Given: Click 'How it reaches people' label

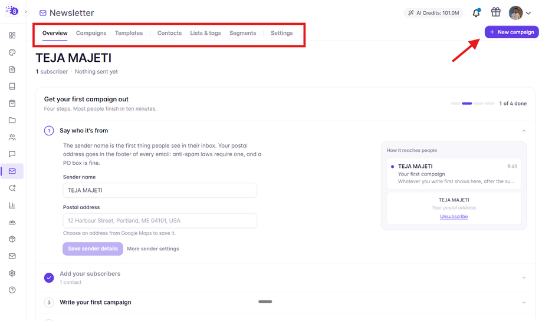Looking at the screenshot, I should (x=412, y=151).
